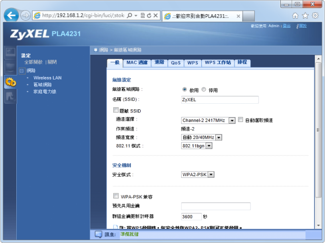325x243 pixels.
Task: Click the 關於 about link
Action: point(303,26)
